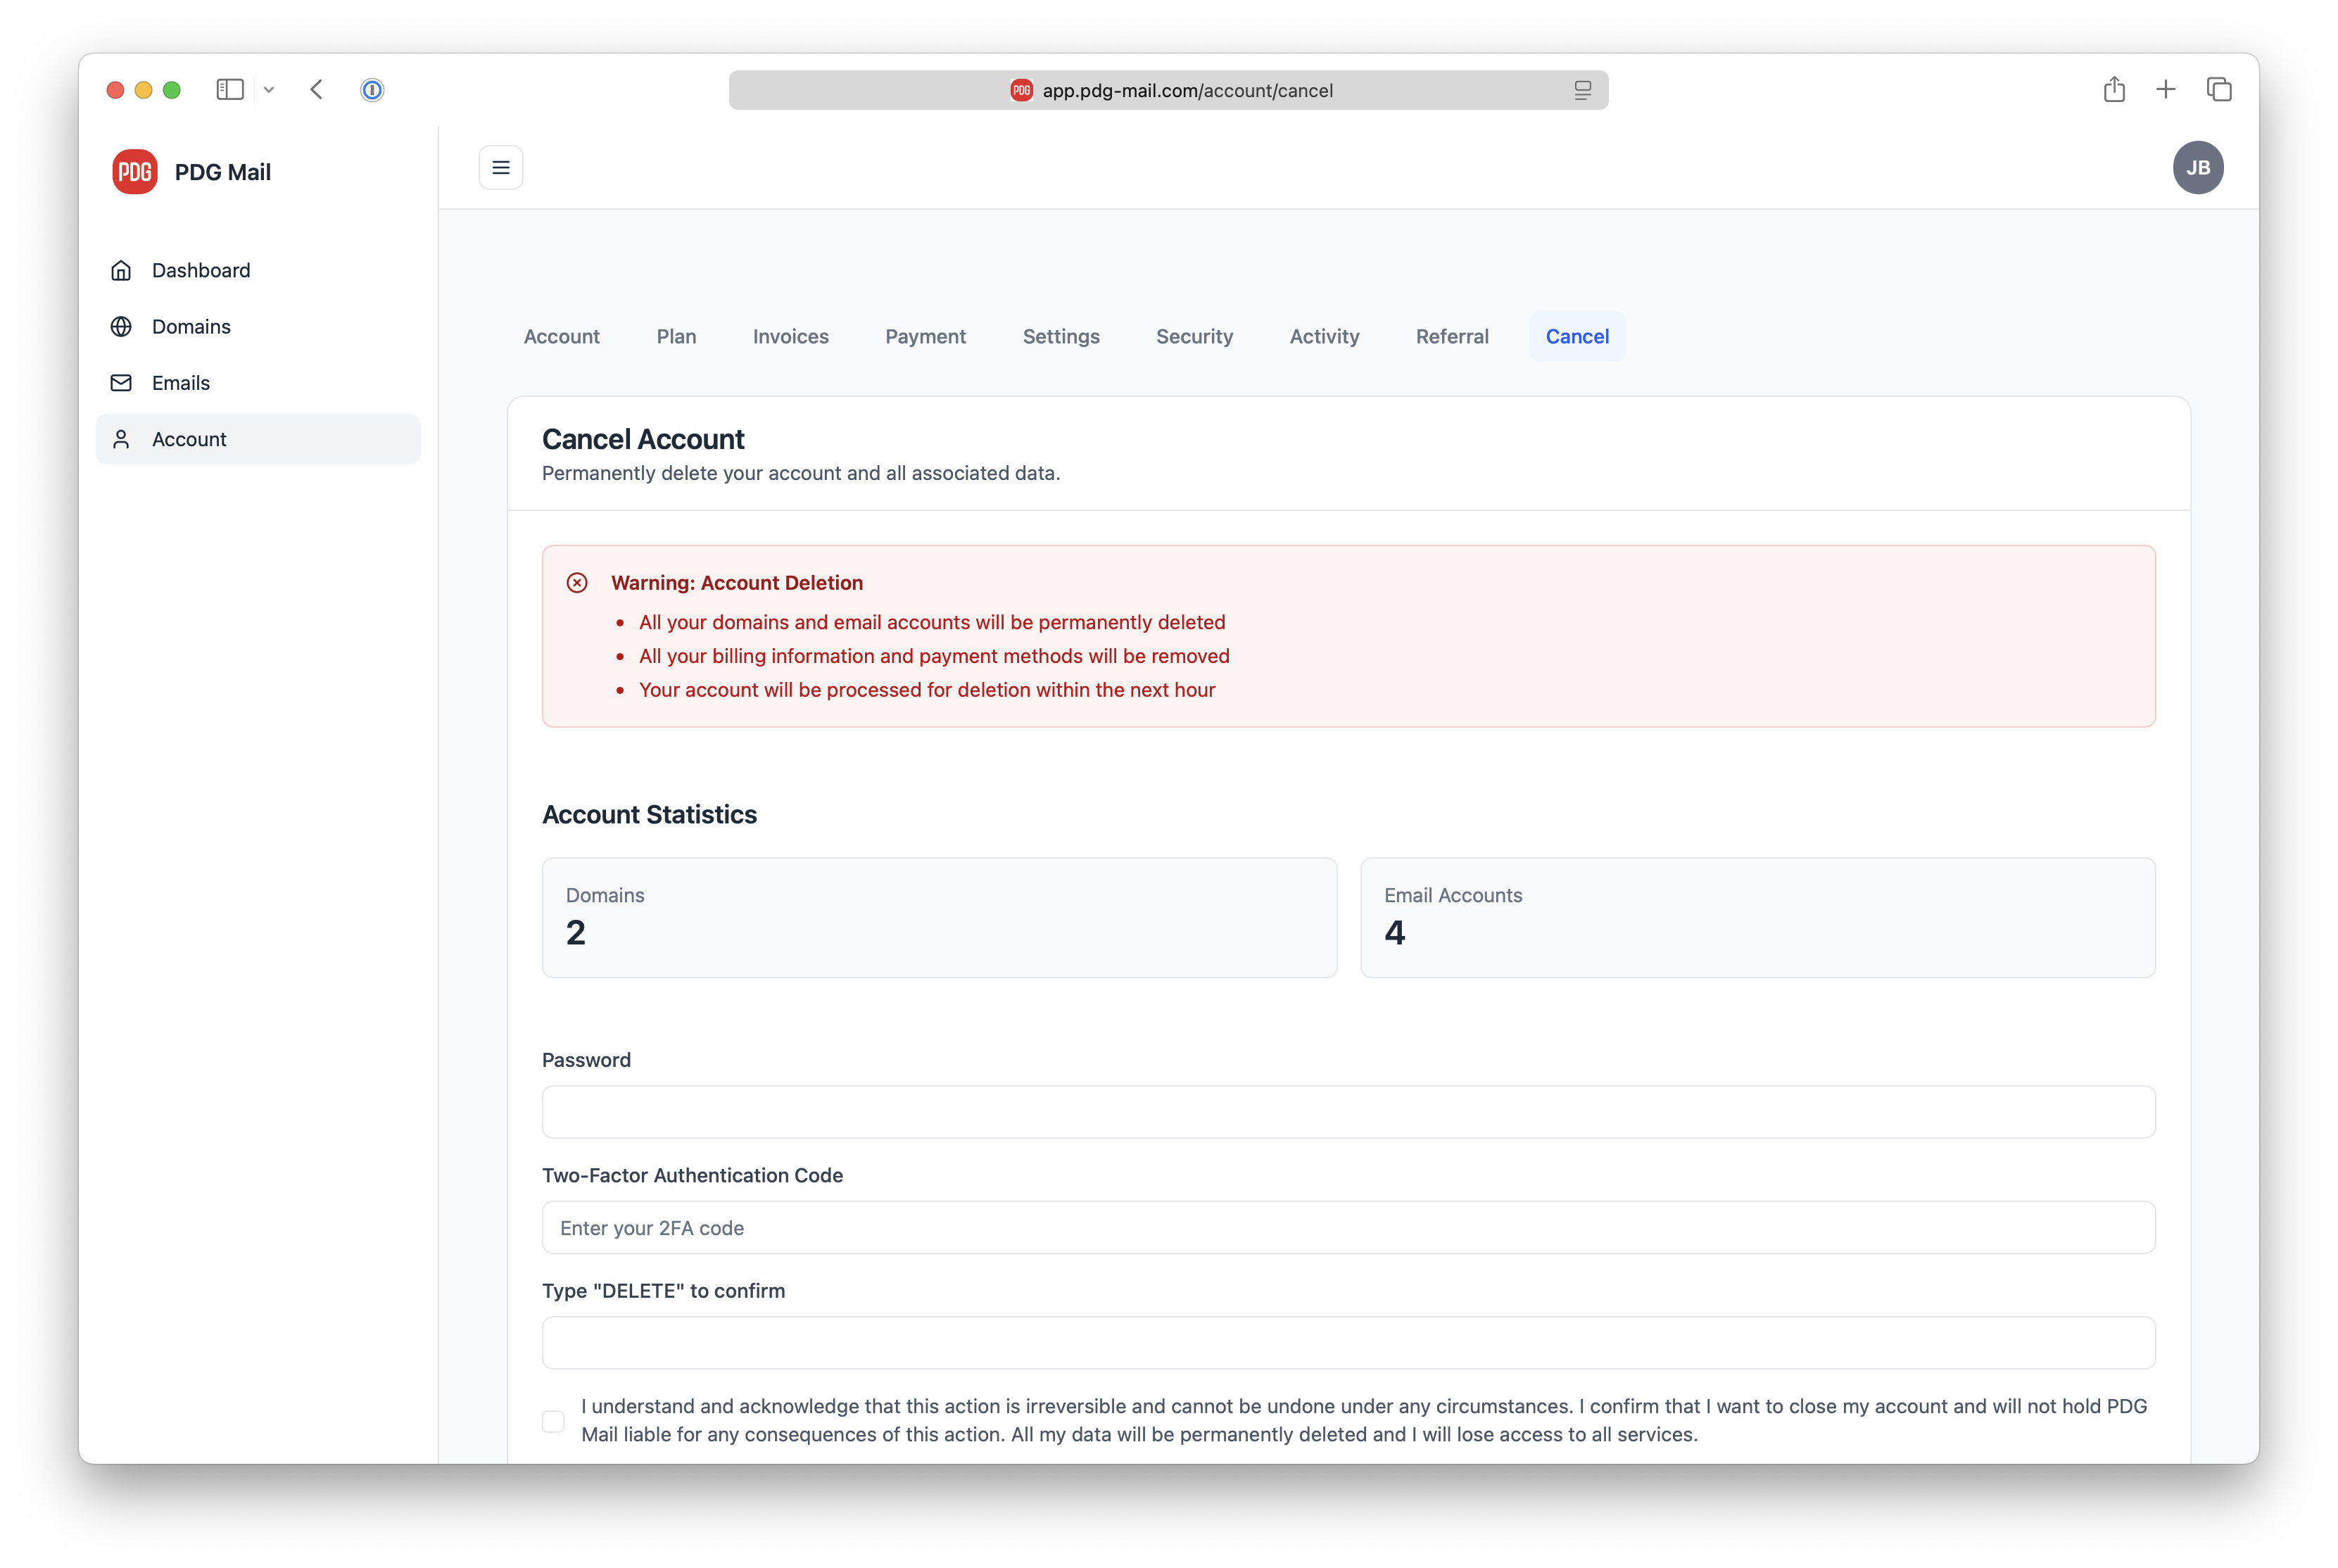Go back using the browser back arrow
2338x1568 pixels.
(317, 89)
